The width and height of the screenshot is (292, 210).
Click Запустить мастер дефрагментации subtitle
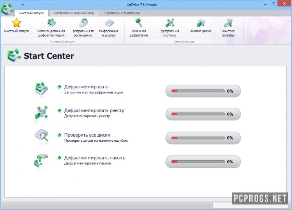[93, 92]
